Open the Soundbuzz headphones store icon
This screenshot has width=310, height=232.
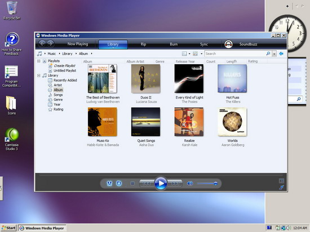point(228,44)
